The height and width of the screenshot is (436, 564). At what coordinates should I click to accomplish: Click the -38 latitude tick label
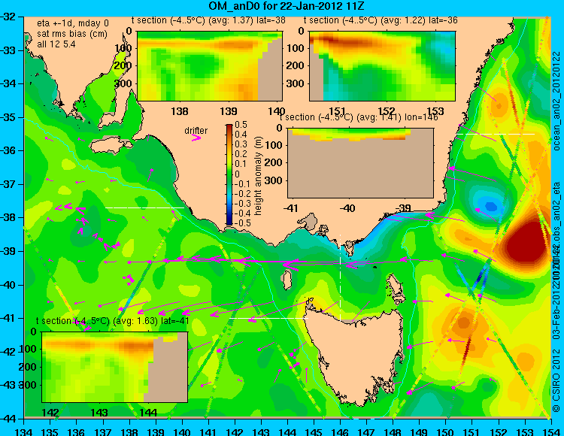[x=8, y=218]
